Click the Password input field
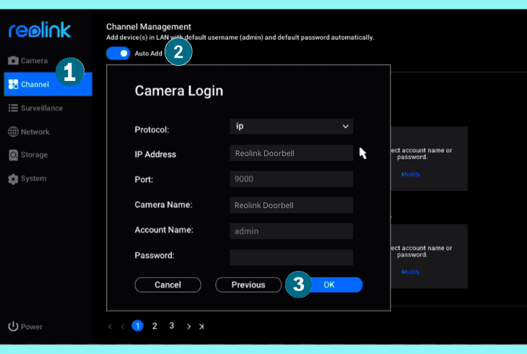Viewport: 527px width, 354px height. pos(291,257)
